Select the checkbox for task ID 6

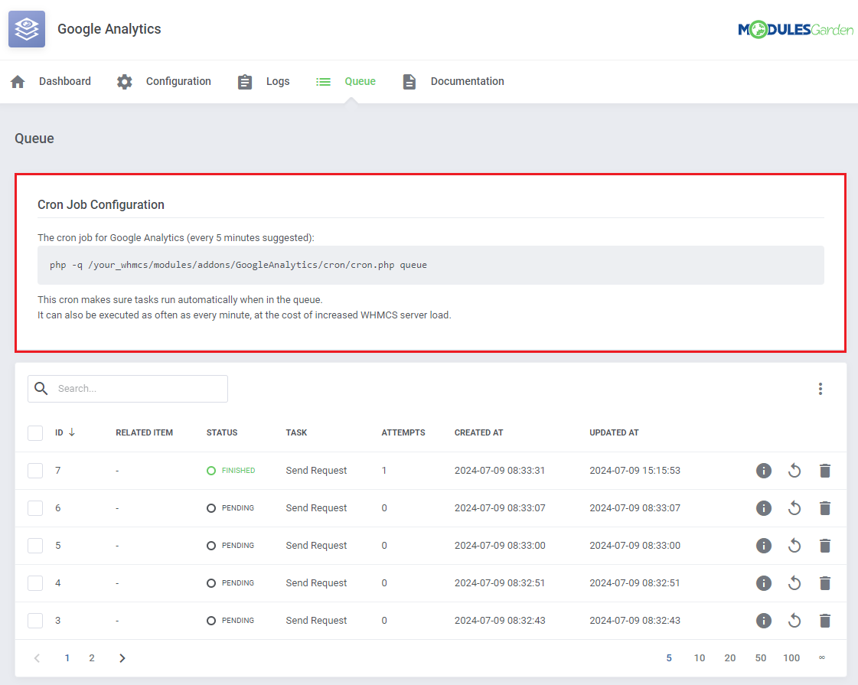click(35, 508)
